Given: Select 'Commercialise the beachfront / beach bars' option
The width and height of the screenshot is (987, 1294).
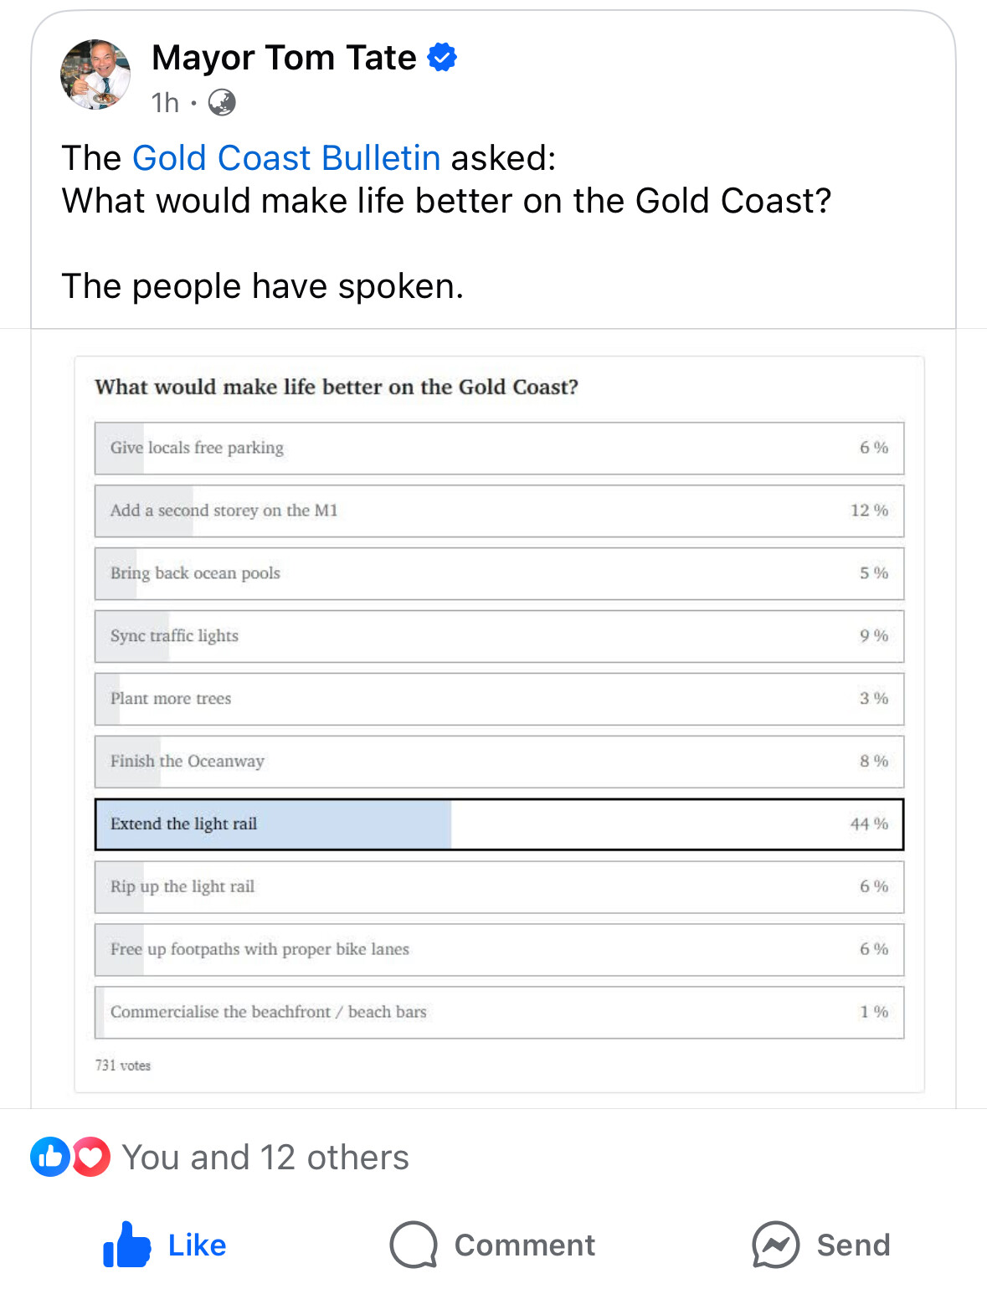Looking at the screenshot, I should click(x=499, y=1013).
